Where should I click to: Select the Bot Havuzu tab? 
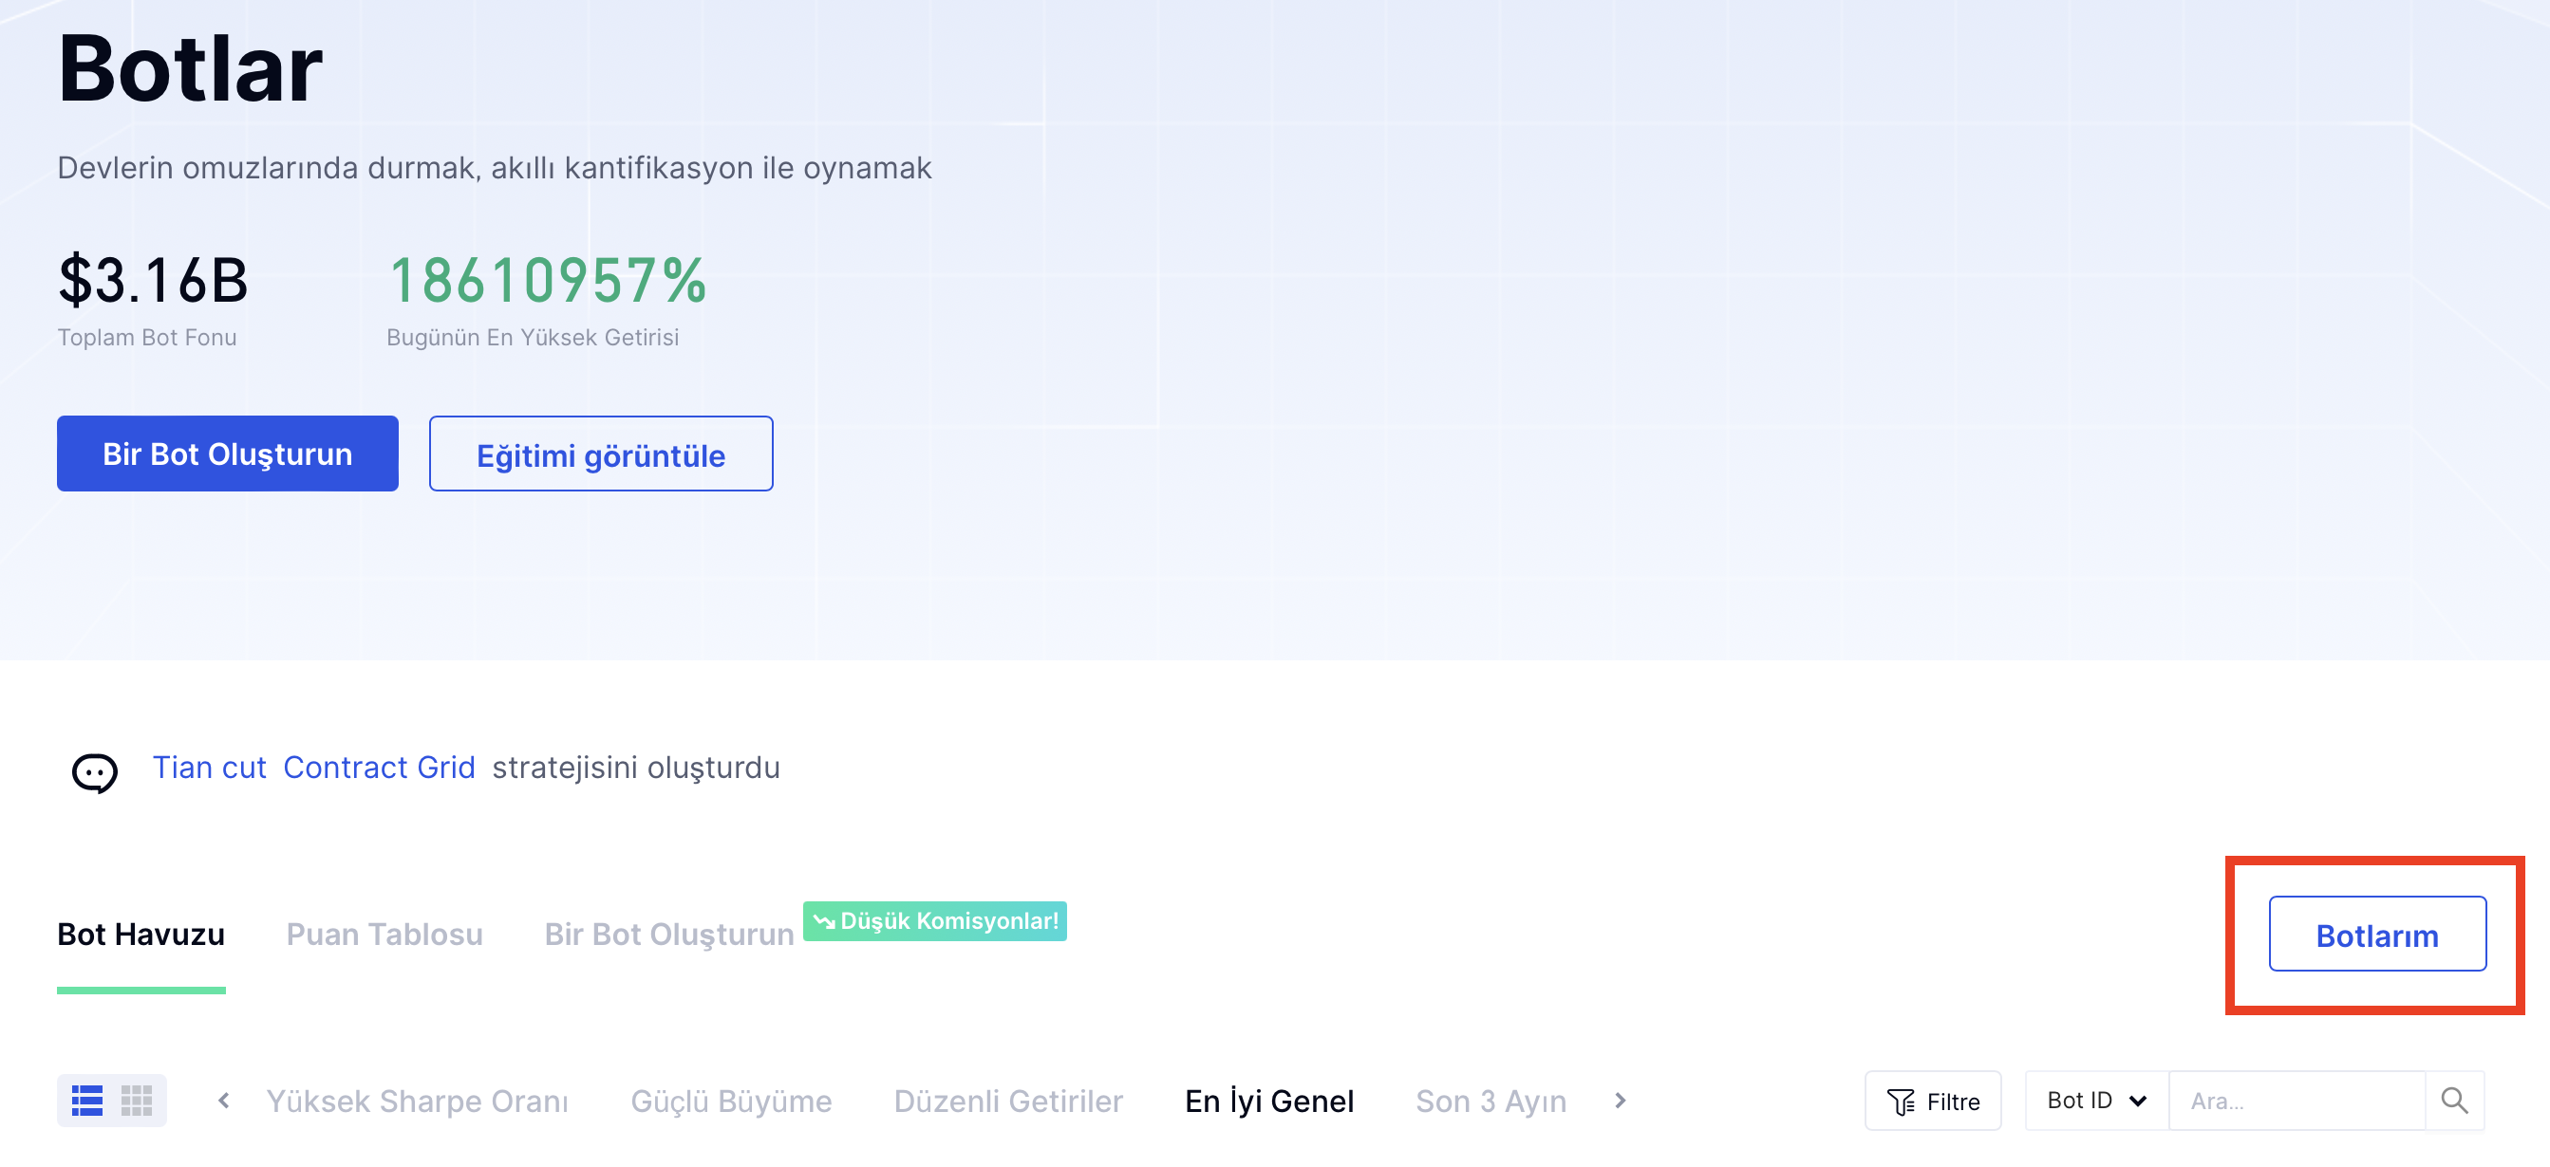click(141, 934)
